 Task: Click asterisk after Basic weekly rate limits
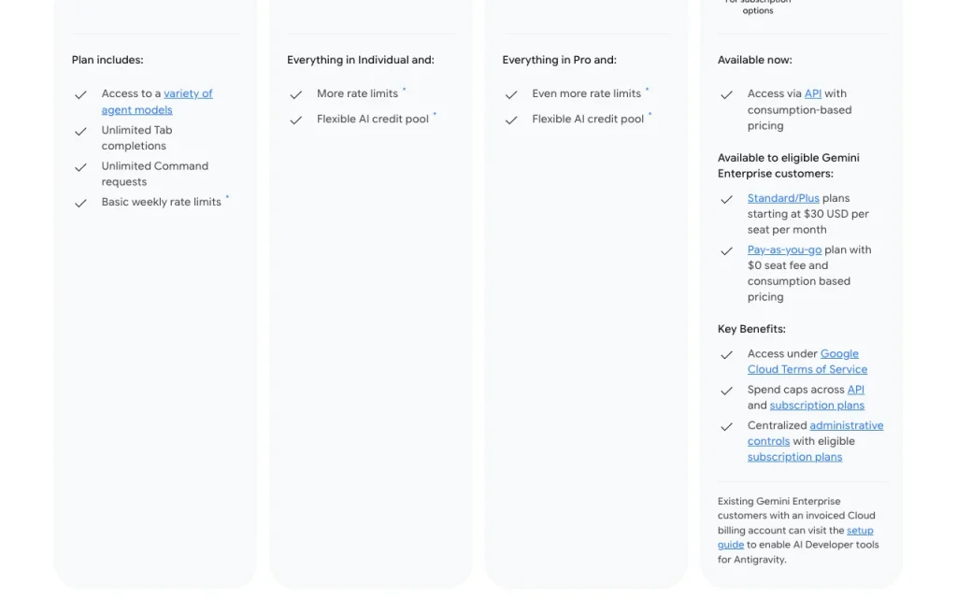coord(227,197)
